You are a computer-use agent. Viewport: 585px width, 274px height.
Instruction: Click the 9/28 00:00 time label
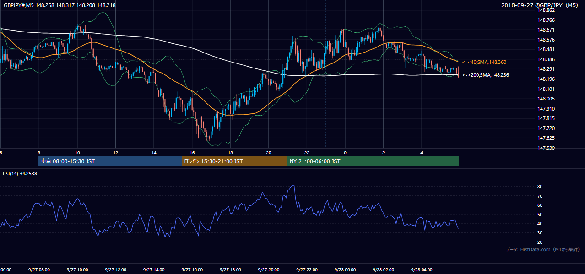point(345,269)
